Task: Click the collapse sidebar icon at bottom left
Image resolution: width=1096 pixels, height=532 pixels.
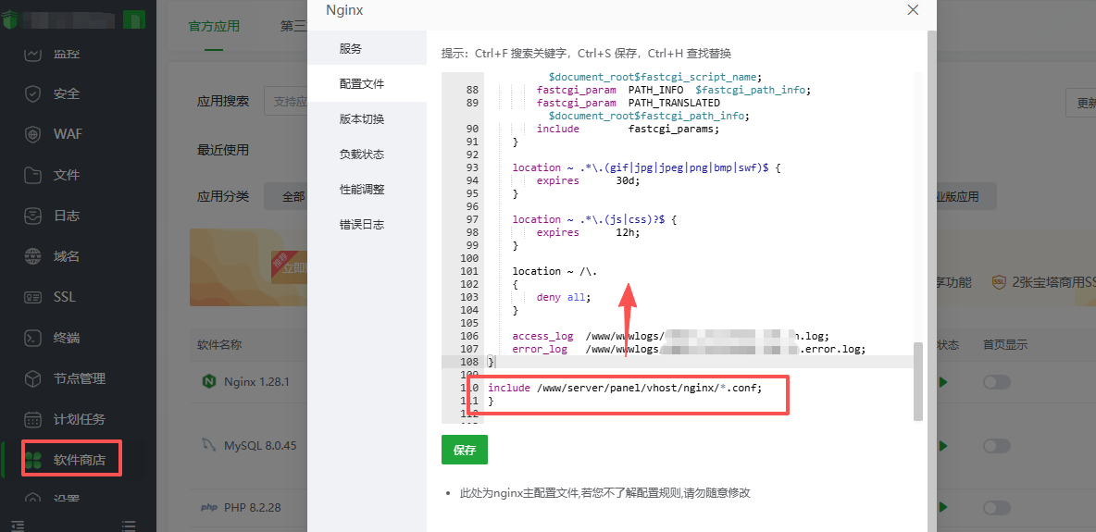Action: pos(19,526)
